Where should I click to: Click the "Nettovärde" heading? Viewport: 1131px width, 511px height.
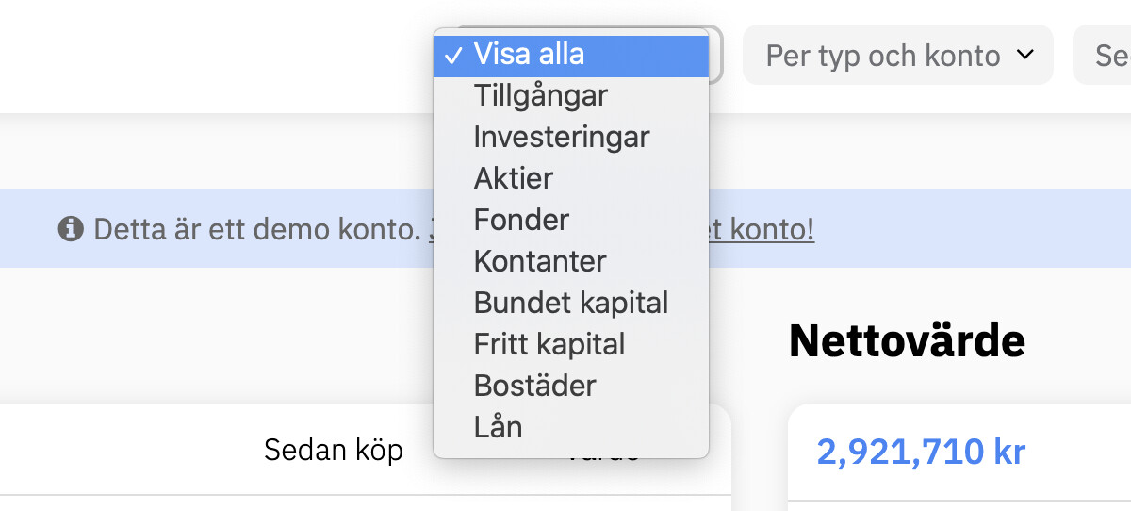[906, 340]
